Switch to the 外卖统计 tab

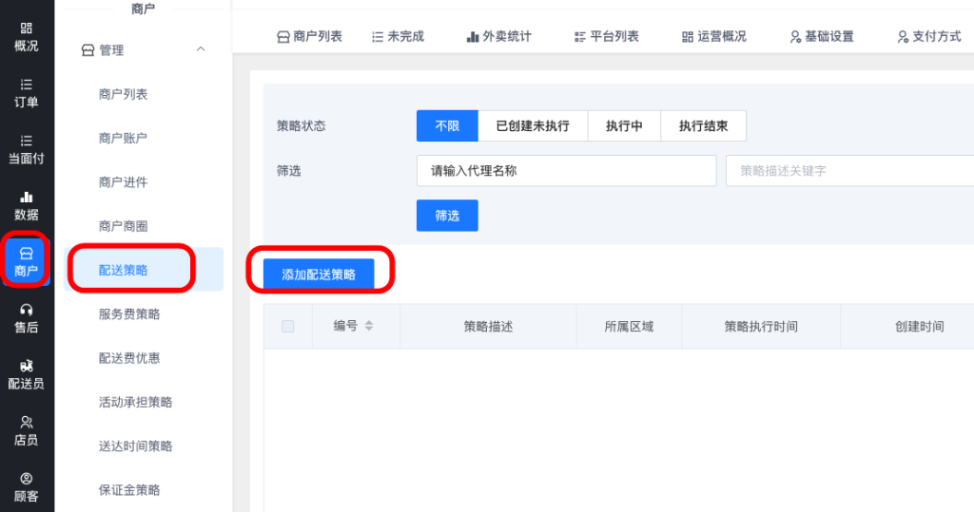pos(498,37)
